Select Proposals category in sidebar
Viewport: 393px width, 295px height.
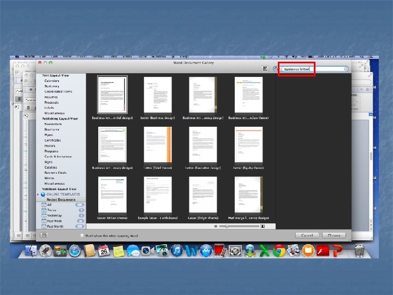51,102
